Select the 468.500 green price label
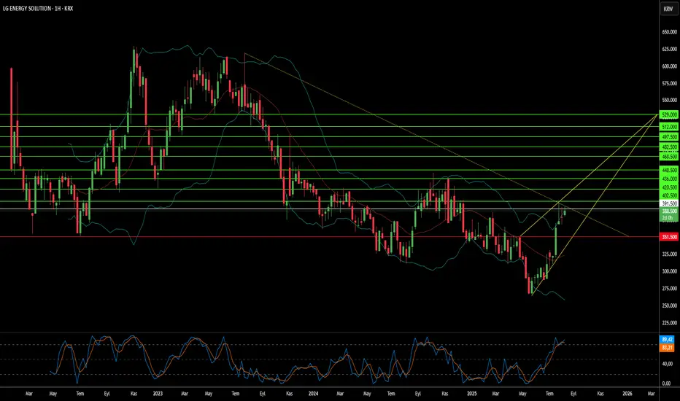 coord(668,157)
